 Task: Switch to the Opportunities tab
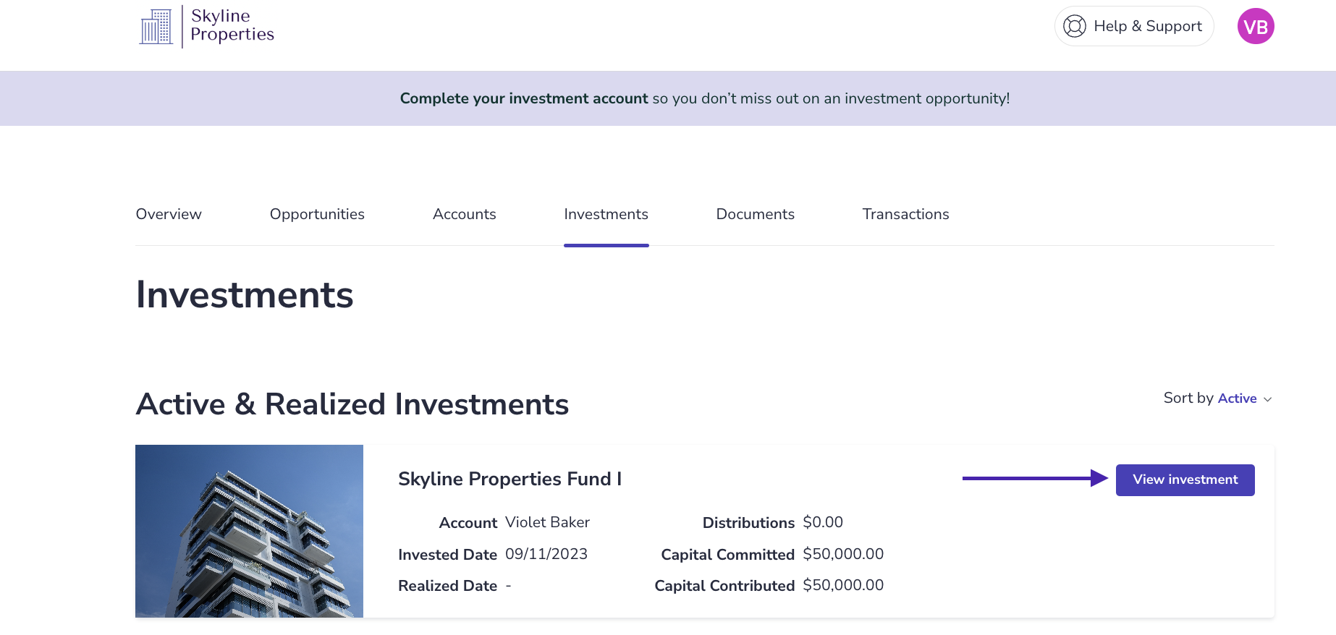(317, 214)
